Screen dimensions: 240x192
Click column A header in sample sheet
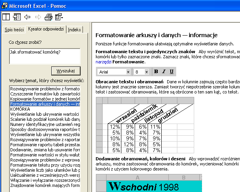click(x=137, y=178)
